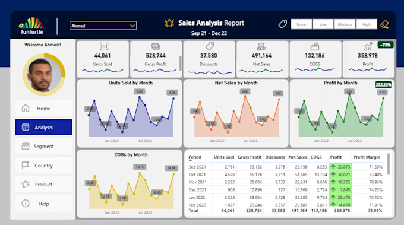The height and width of the screenshot is (225, 404).
Task: Select the None discount filter
Action: 301,24
